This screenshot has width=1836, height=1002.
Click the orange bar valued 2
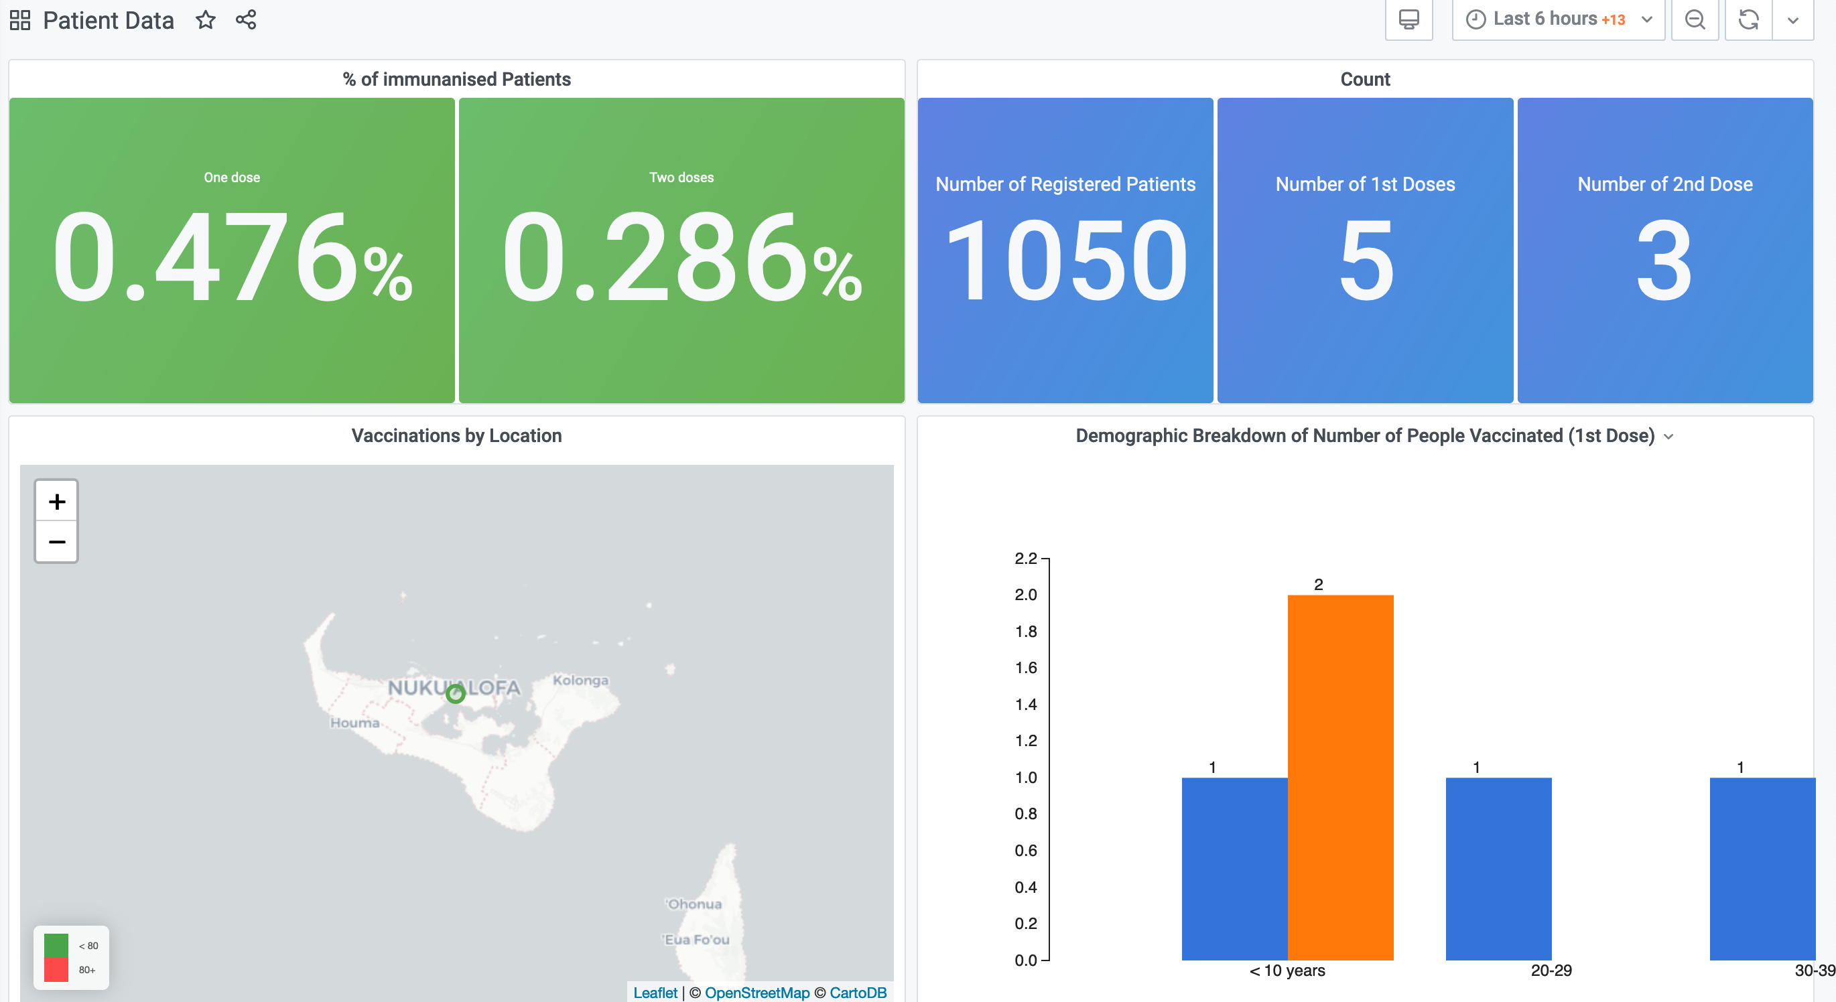click(x=1340, y=777)
